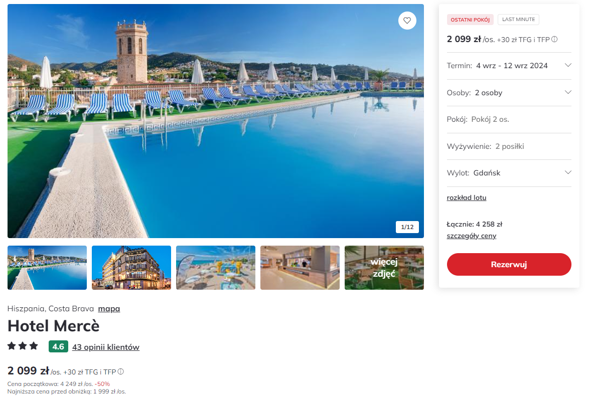
Task: Expand the Termin date dropdown
Action: [x=509, y=66]
